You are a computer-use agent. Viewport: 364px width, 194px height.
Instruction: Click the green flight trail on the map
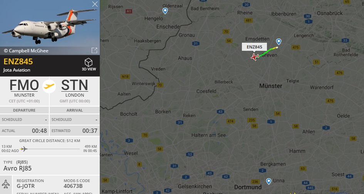click(268, 52)
